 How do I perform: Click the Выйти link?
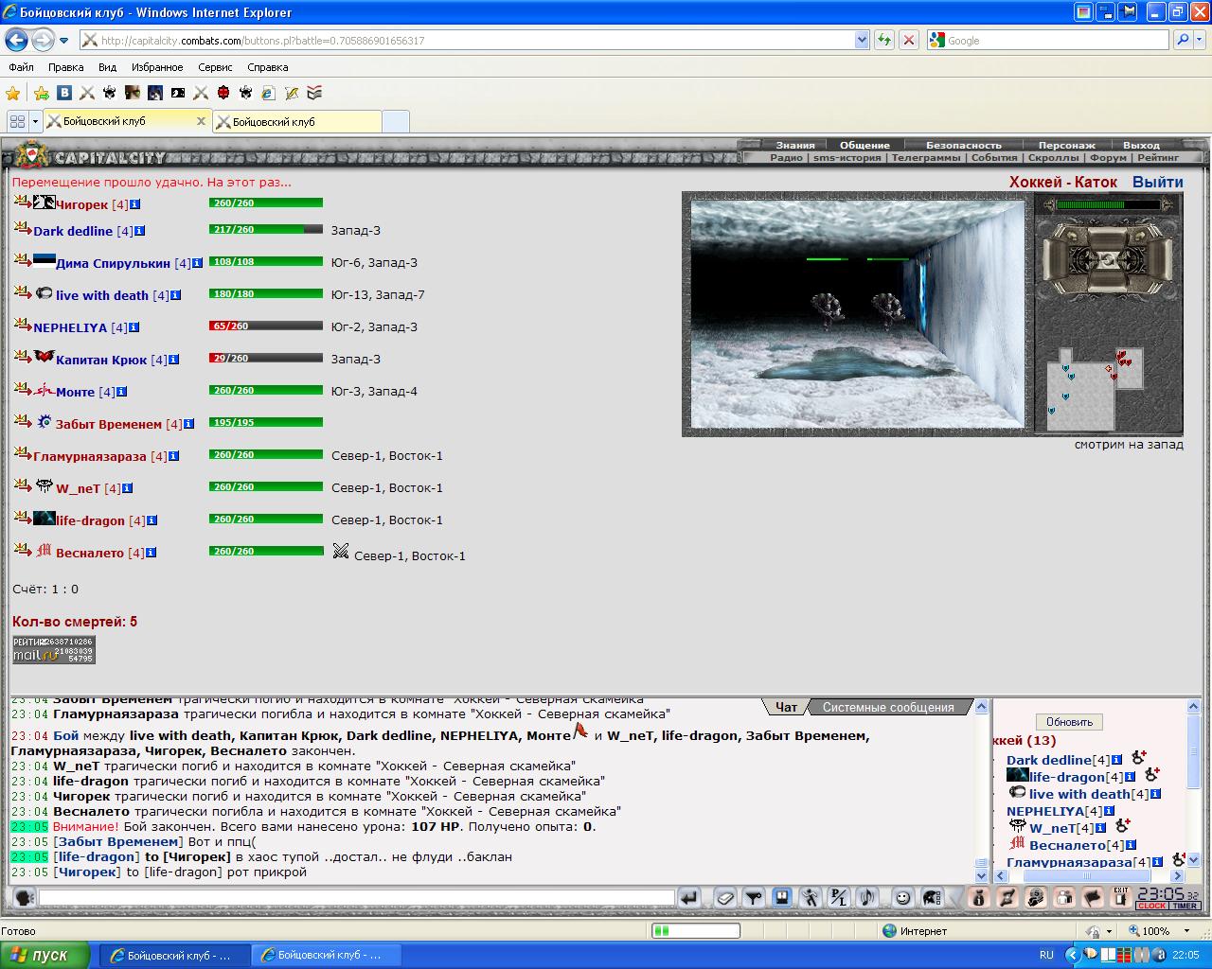[1157, 182]
